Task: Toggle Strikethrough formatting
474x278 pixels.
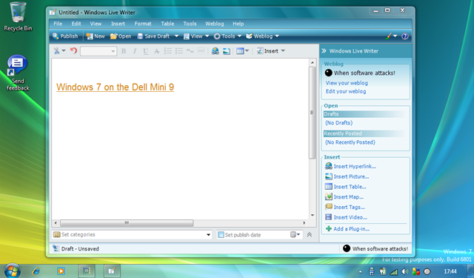Action: coord(156,51)
